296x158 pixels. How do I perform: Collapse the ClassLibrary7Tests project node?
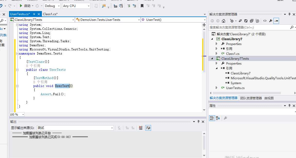(212, 59)
